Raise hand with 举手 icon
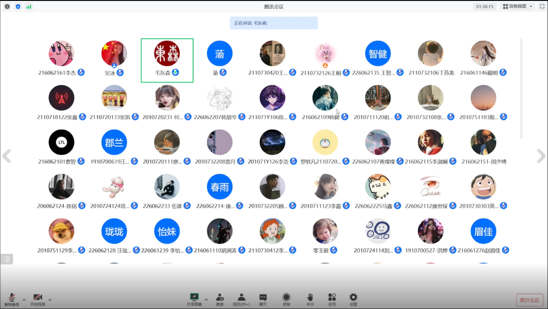The height and width of the screenshot is (309, 548). coord(310,299)
